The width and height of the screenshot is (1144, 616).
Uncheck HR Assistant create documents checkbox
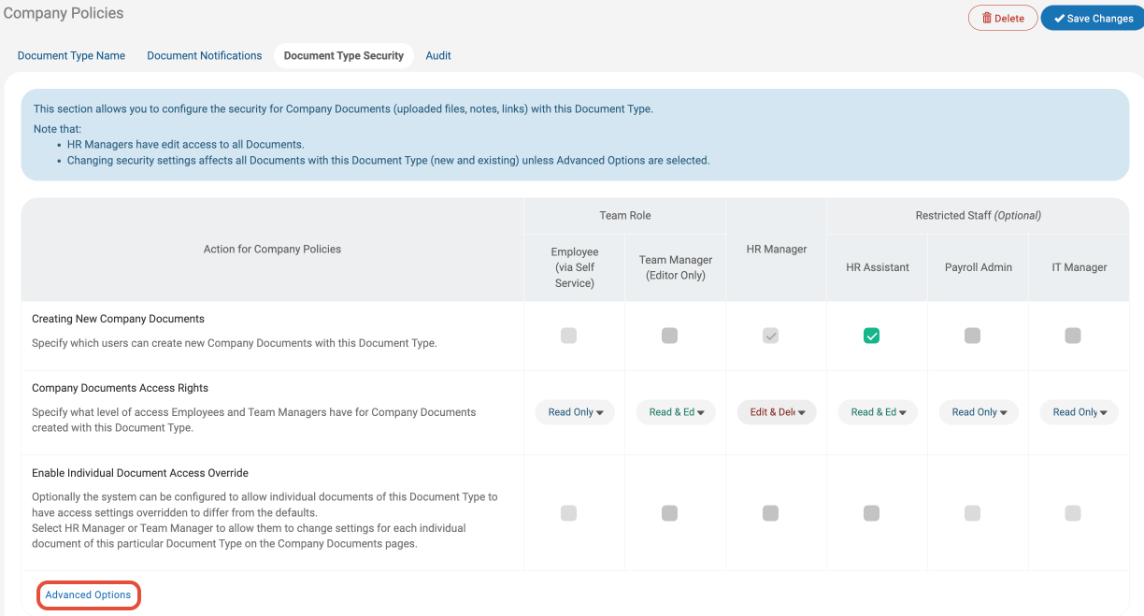coord(871,336)
